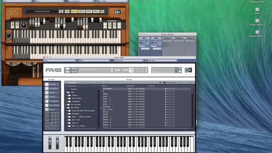This screenshot has width=272, height=153.
Task: Open the Browser page in FM8 navigator
Action: pyautogui.click(x=52, y=84)
